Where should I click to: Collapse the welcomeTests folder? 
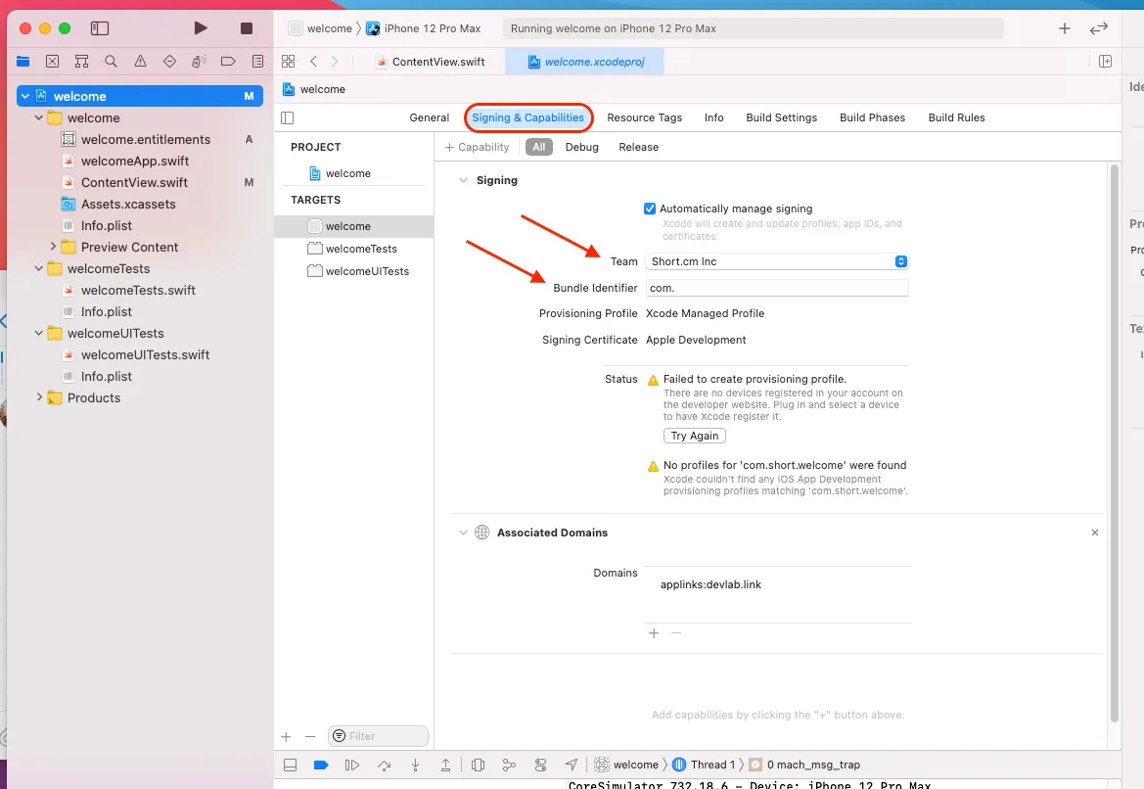point(39,268)
